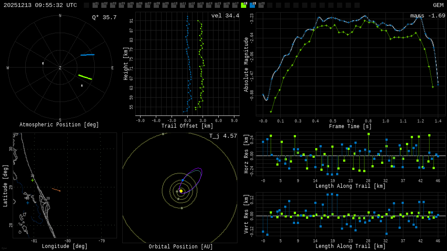Click the vel 34.4 velocity readout
Viewport: 447px width, 251px height.
(225, 16)
